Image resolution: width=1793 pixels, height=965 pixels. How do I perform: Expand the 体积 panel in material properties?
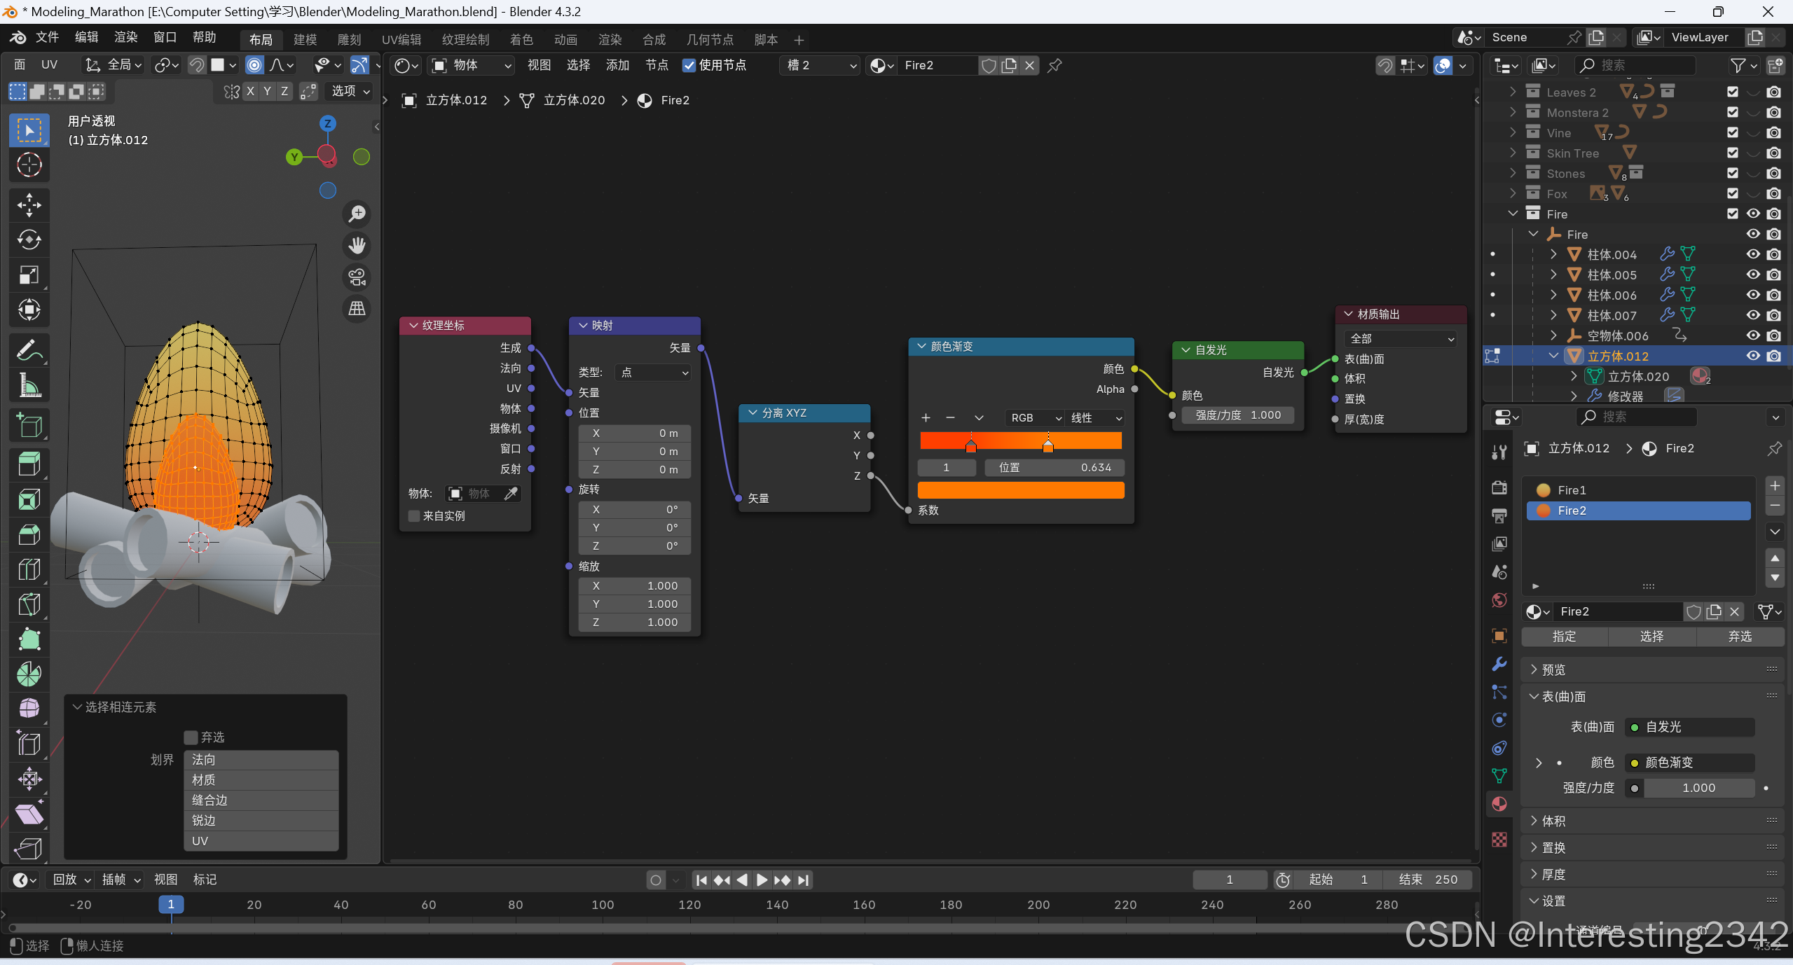coord(1553,821)
